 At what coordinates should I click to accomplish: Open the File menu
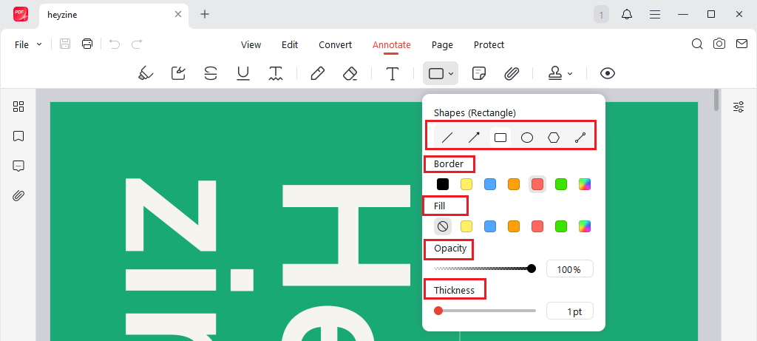tap(28, 44)
